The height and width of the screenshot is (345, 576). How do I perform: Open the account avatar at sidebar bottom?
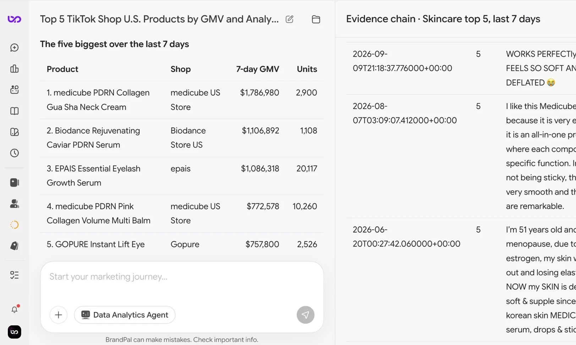tap(15, 332)
